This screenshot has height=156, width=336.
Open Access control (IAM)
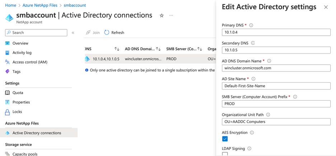(x=30, y=62)
